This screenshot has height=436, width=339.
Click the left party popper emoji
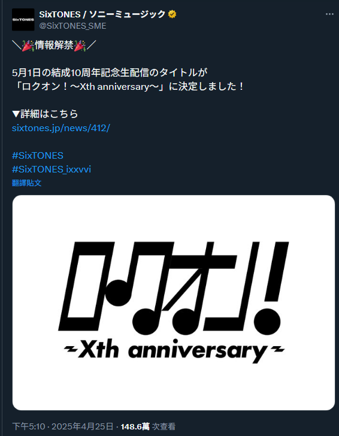pos(28,46)
